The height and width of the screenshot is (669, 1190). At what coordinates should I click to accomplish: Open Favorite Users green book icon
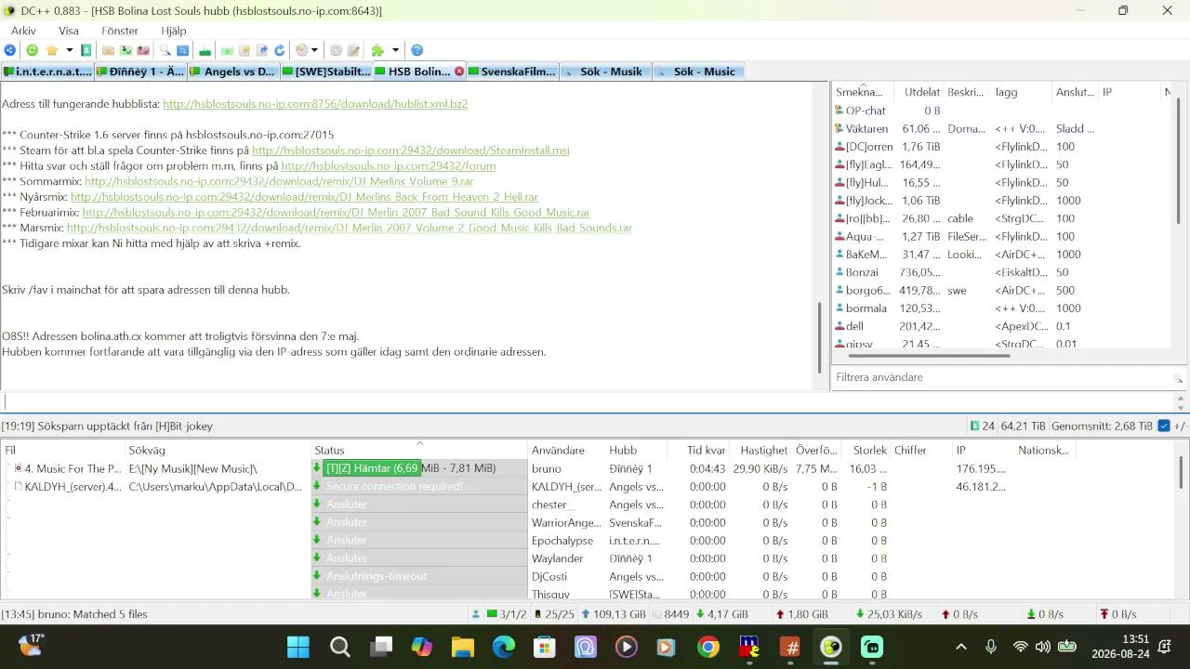[86, 50]
